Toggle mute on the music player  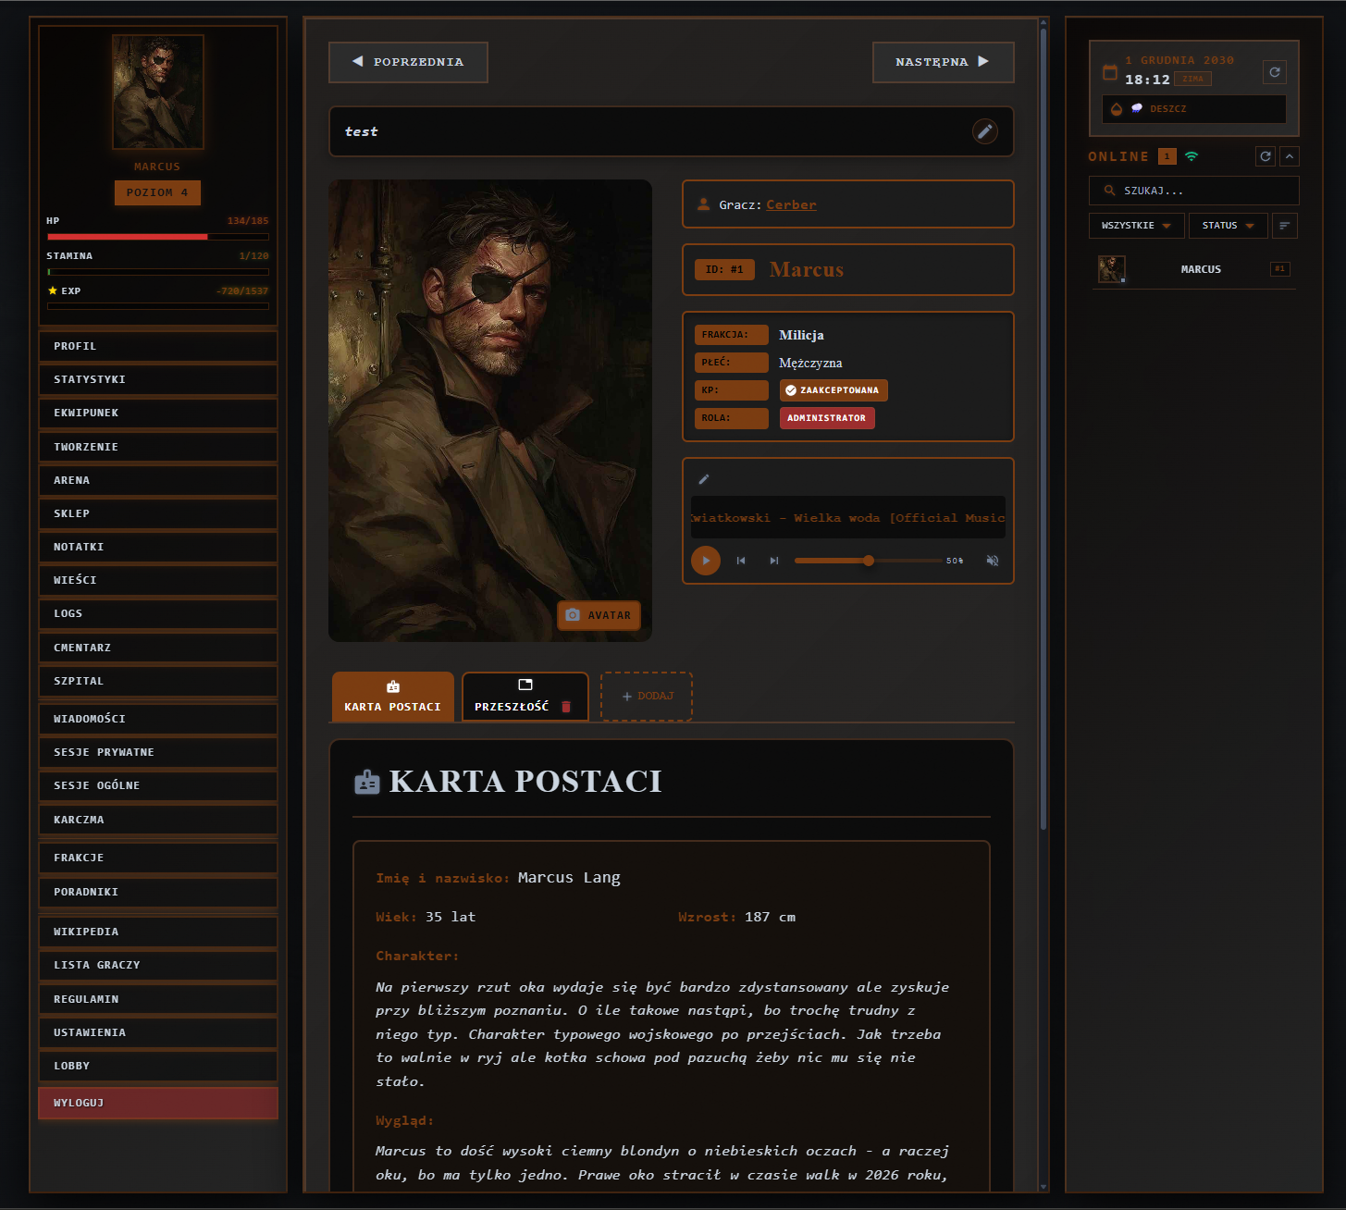[x=993, y=561]
